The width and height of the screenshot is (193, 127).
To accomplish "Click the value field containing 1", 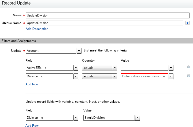I will [x=144, y=68].
